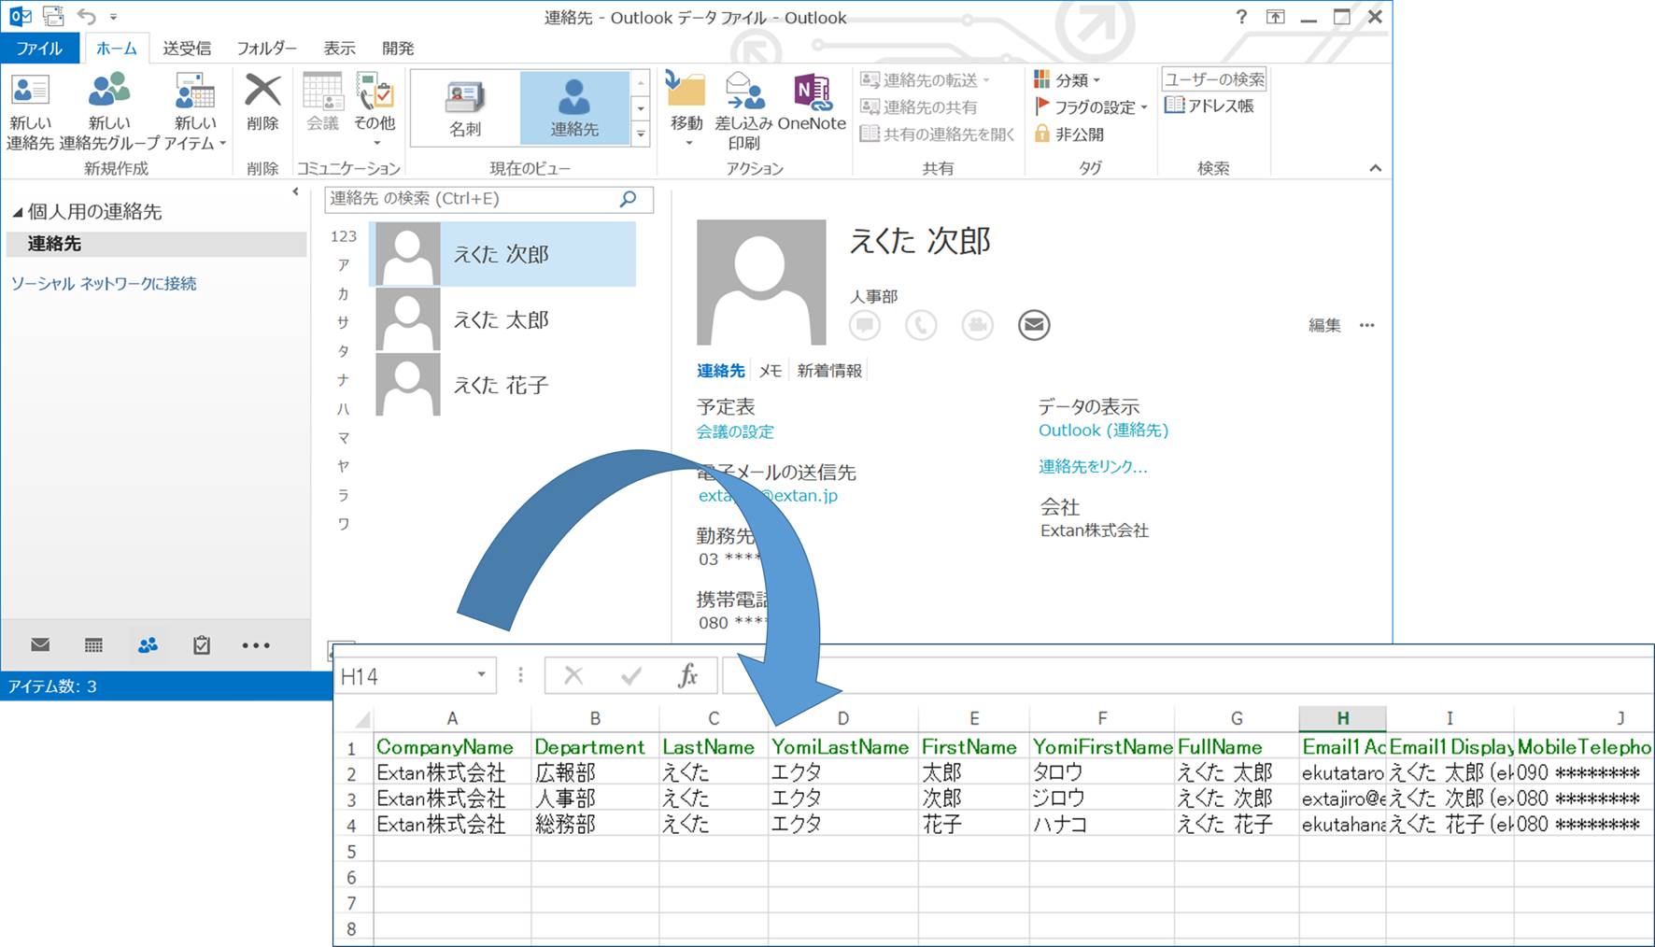Send the contact to OneNote

point(812,103)
